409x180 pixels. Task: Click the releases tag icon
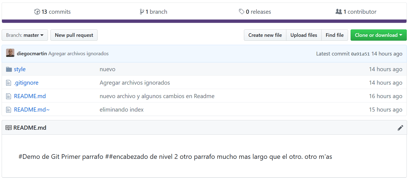click(241, 12)
